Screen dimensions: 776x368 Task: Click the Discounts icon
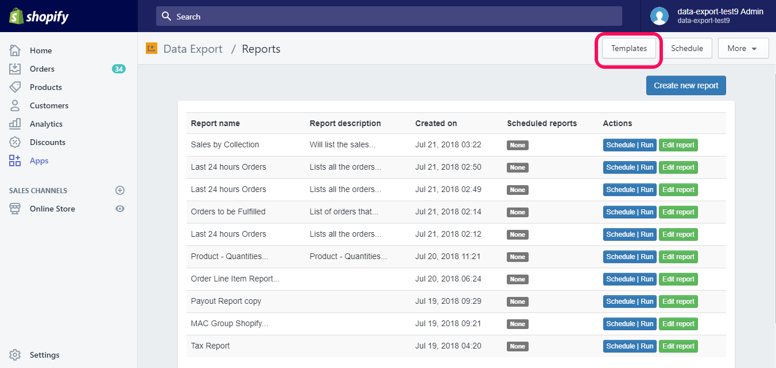click(15, 142)
